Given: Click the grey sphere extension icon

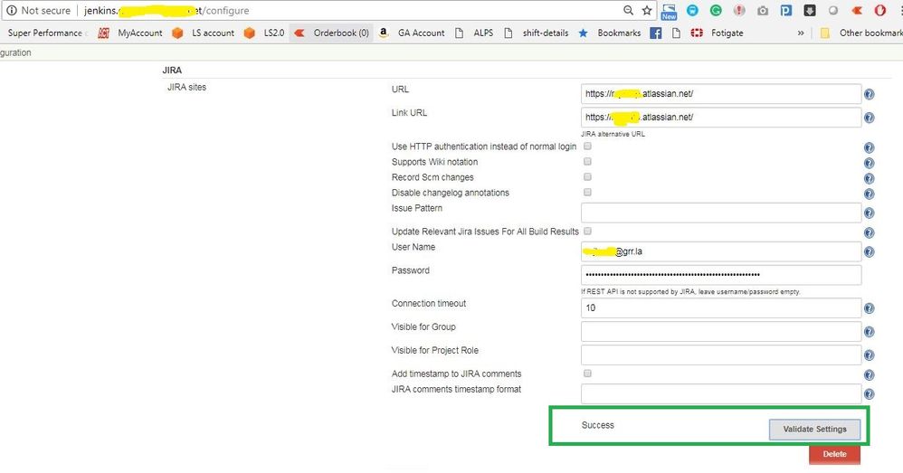Looking at the screenshot, I should [833, 10].
